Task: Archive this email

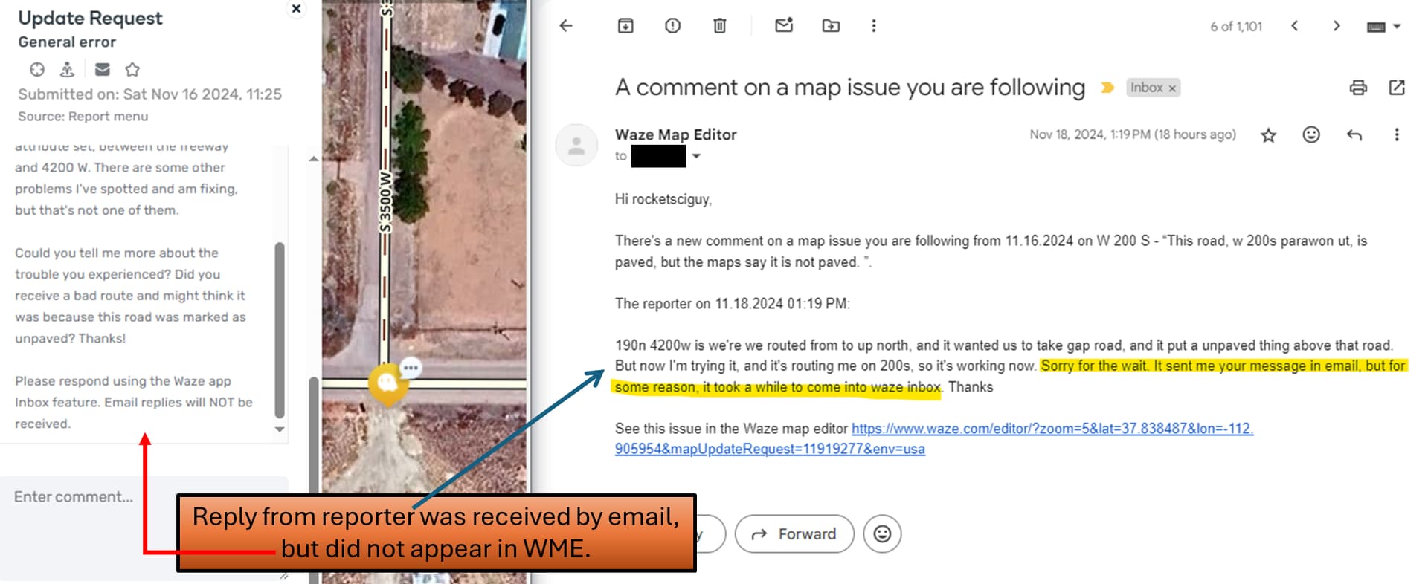Action: point(625,26)
